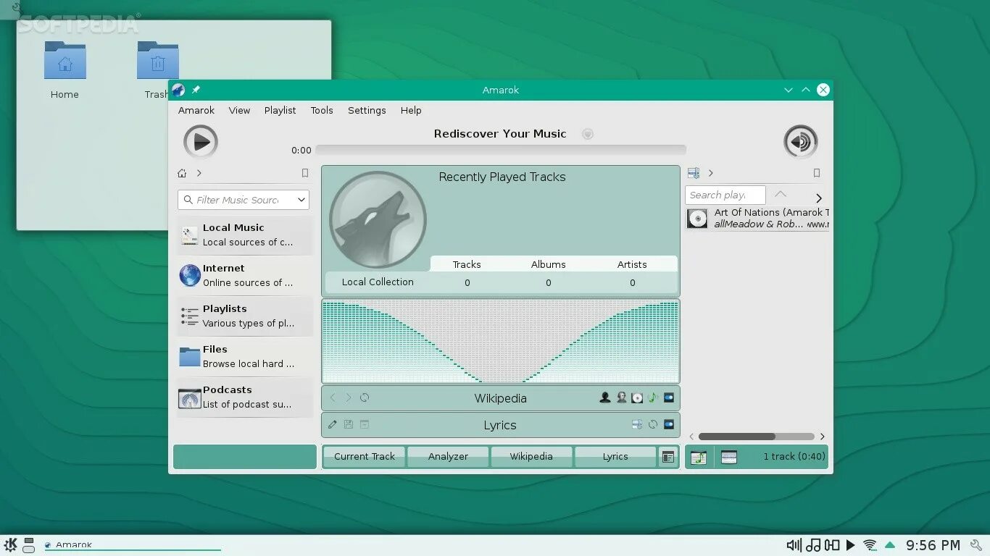The image size is (990, 556).
Task: Open the volume control speaker button
Action: [x=801, y=142]
